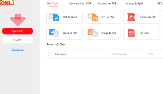Select the PDF to PNG label
This screenshot has height=94, width=163.
108,17
